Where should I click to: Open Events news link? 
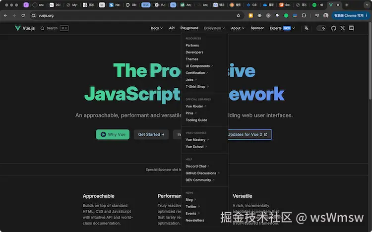click(x=192, y=214)
